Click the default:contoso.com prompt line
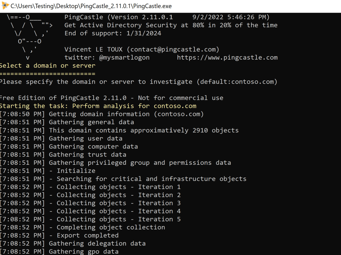The image size is (341, 255). (x=139, y=82)
